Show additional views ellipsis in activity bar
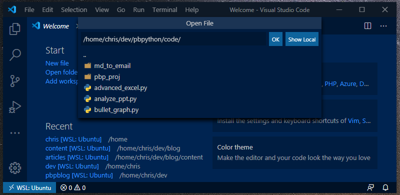This screenshot has height=195, width=400. (15, 133)
